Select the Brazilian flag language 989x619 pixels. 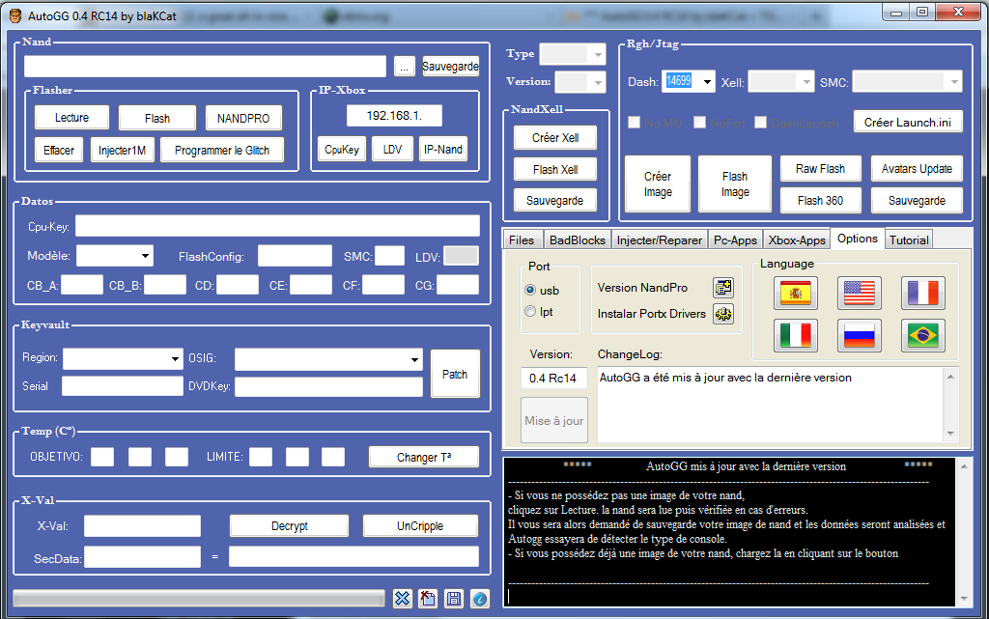point(922,335)
